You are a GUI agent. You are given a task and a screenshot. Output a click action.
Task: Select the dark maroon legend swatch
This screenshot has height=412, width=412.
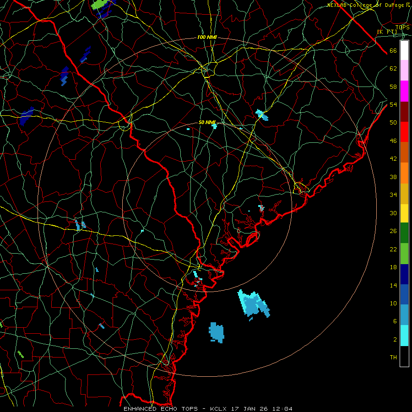tap(404, 112)
